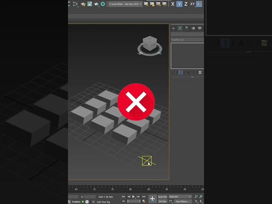The width and height of the screenshot is (272, 204).
Task: Open Key Filters dialog
Action: click(x=183, y=201)
